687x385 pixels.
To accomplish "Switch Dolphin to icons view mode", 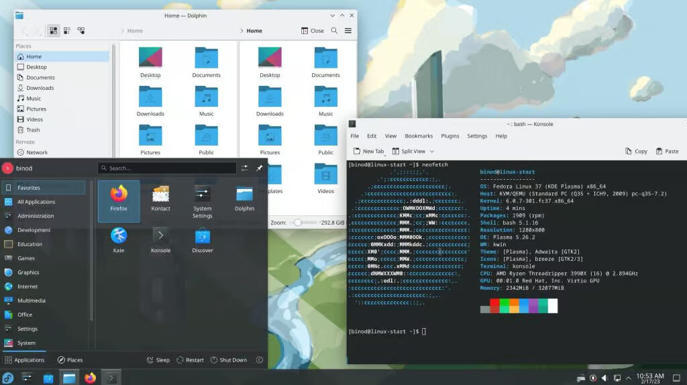I will (54, 31).
